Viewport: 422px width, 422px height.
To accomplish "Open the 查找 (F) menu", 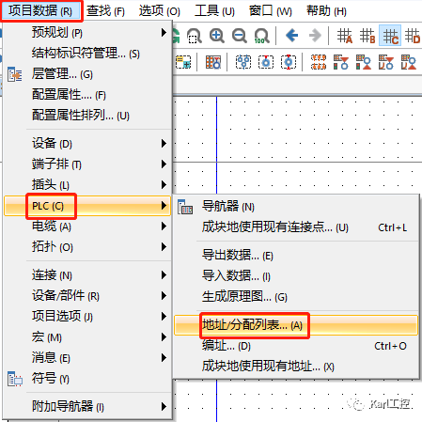I will pos(105,11).
